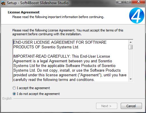
Task: Click the greyed-out maximize window button
Action: tap(128, 2)
